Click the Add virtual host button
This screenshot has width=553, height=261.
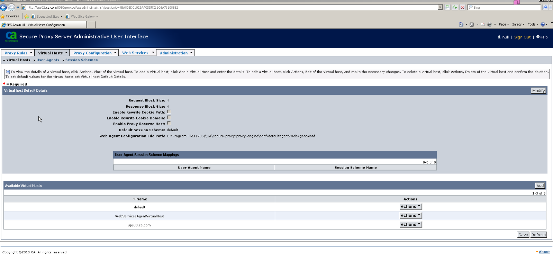pyautogui.click(x=540, y=186)
